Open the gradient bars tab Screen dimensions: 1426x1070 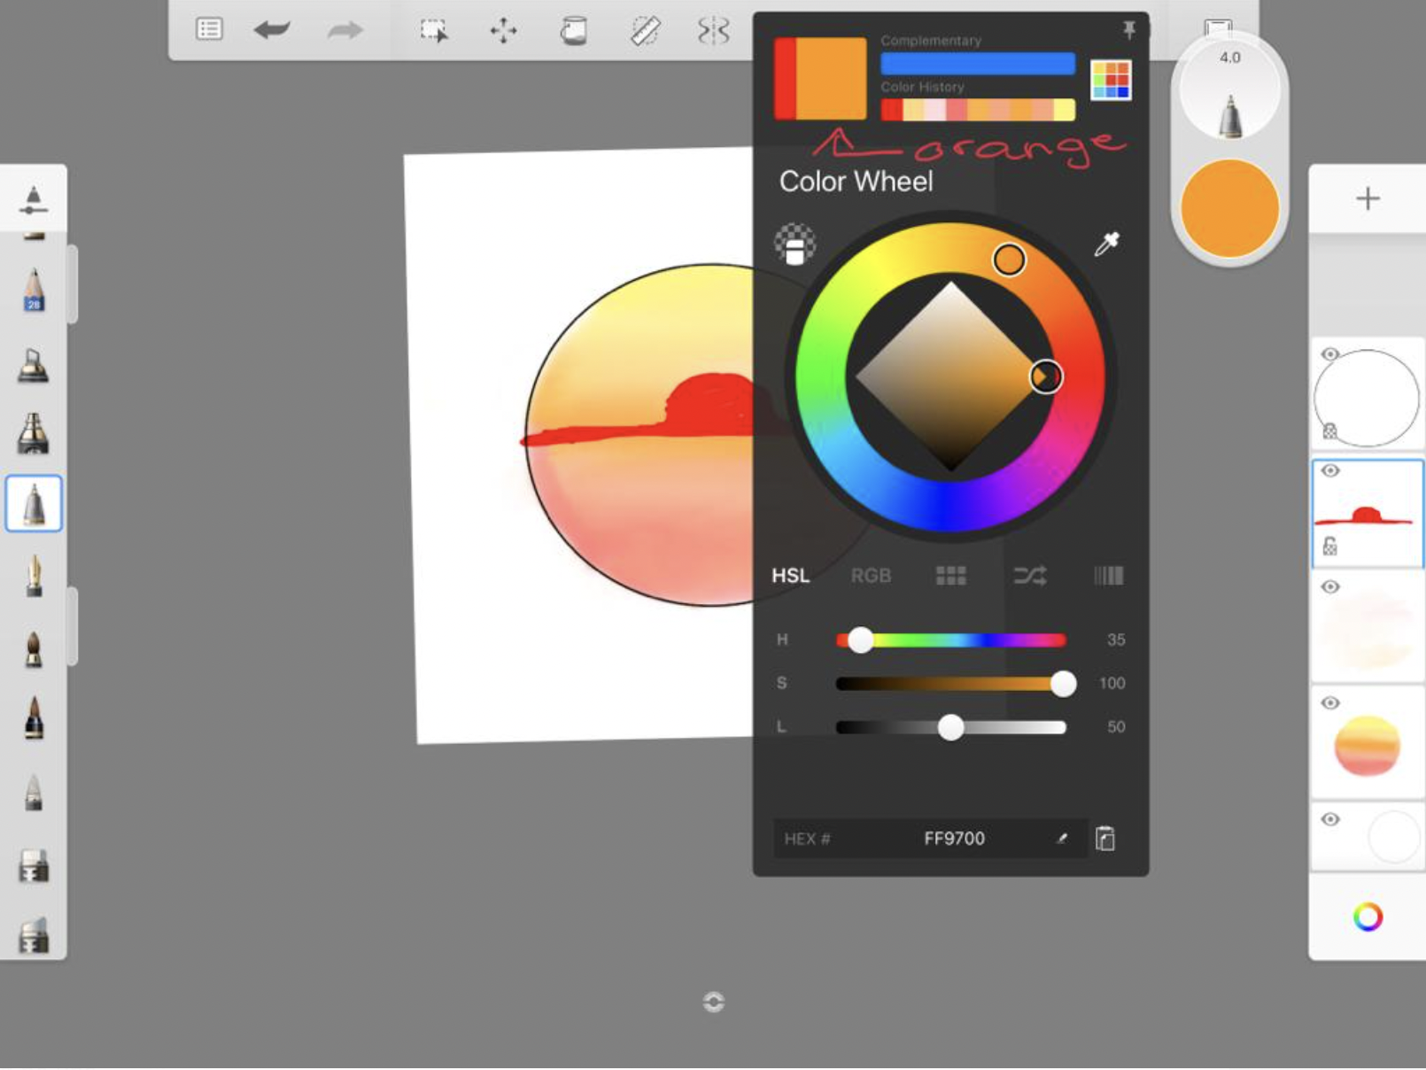tap(1108, 576)
